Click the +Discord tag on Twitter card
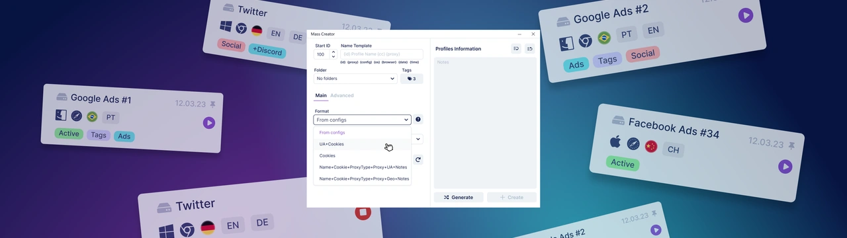The image size is (847, 238). (267, 51)
